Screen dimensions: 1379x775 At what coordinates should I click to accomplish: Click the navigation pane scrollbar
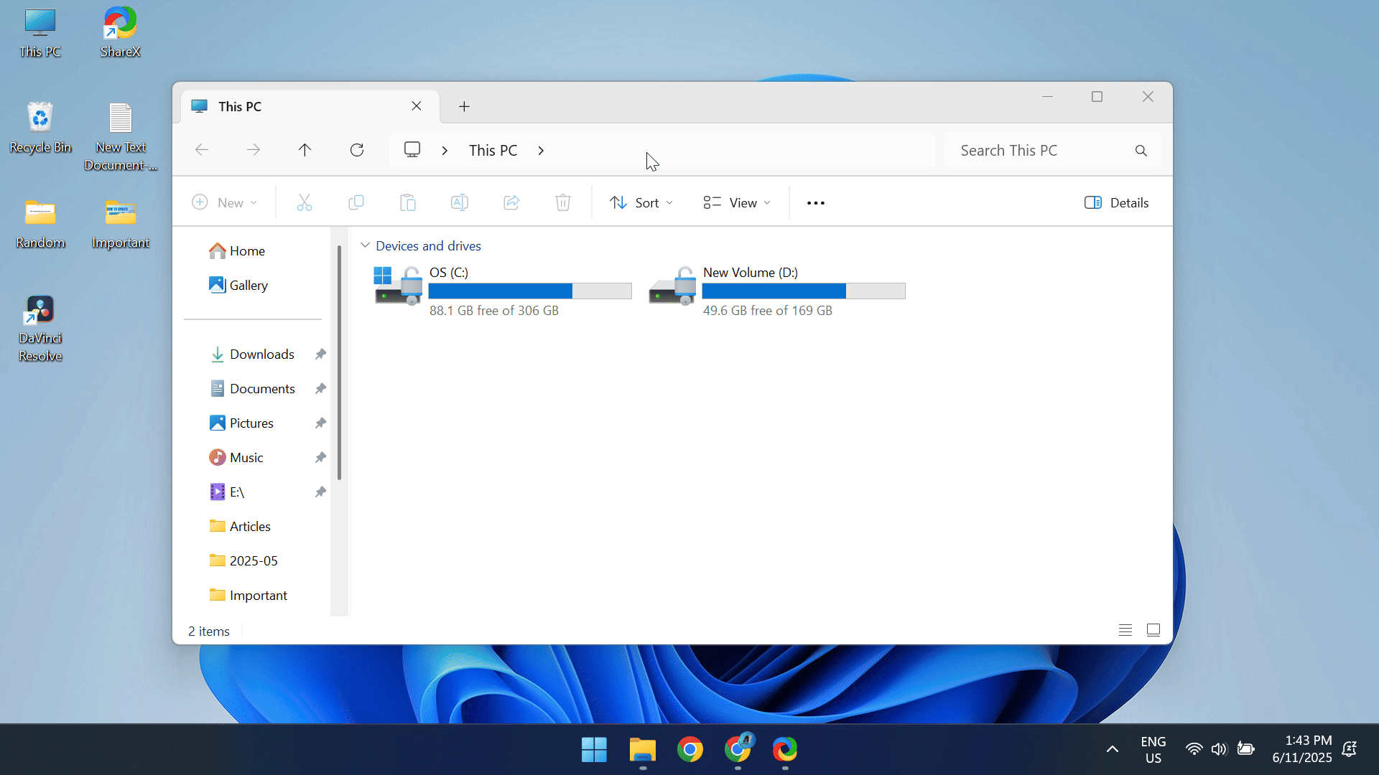click(339, 362)
